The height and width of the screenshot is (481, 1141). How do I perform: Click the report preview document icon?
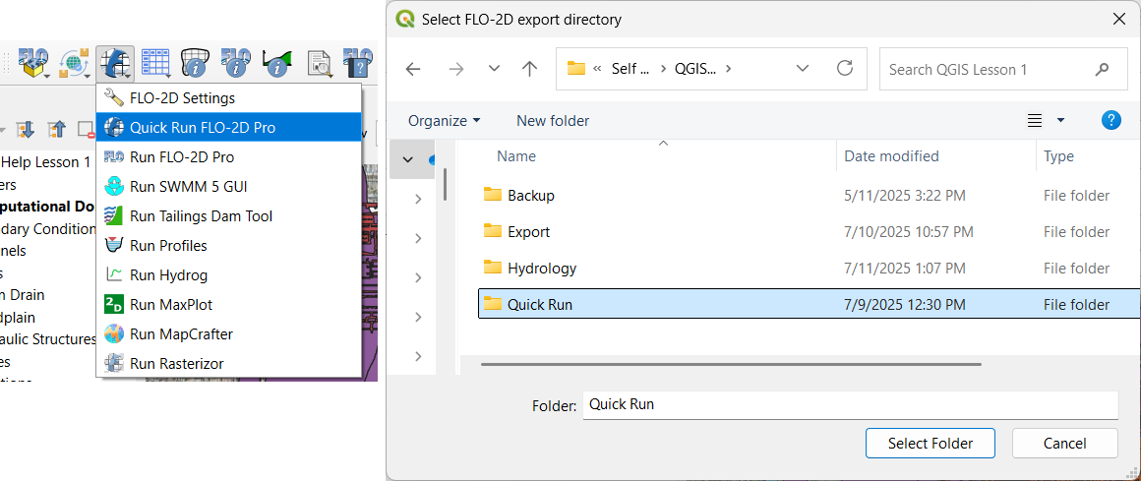[x=319, y=63]
